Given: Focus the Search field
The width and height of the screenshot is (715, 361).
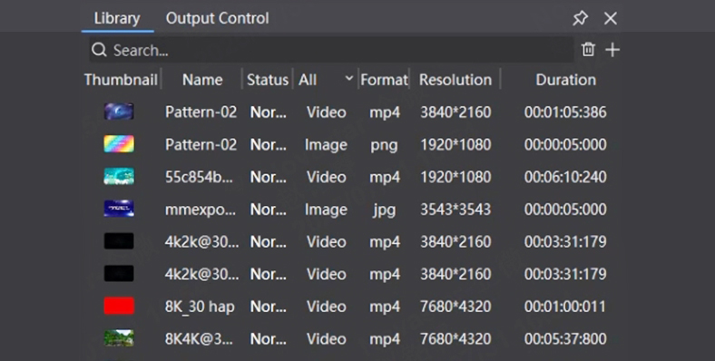Looking at the screenshot, I should click(331, 50).
